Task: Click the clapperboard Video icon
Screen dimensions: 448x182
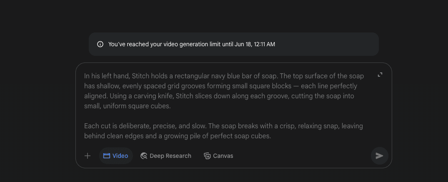Action: pyautogui.click(x=107, y=156)
